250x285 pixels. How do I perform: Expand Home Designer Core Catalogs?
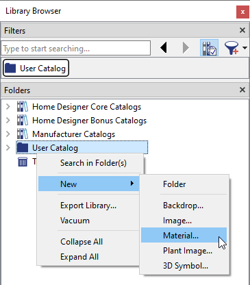tap(8, 107)
